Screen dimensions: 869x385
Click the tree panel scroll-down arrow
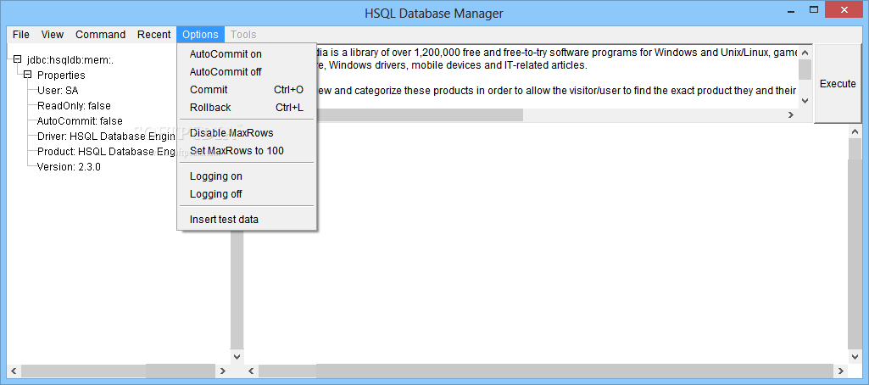237,357
